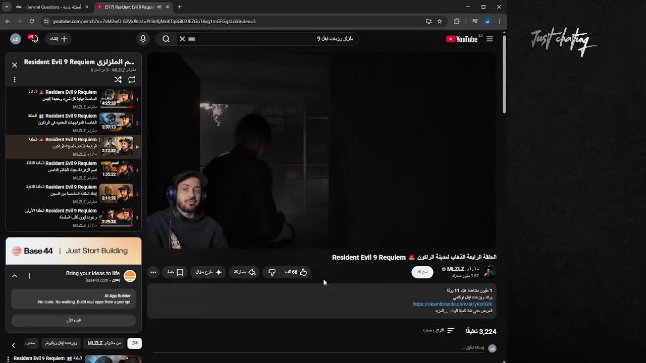Open playlist three-dot options menu
The image size is (646, 363).
(15, 80)
